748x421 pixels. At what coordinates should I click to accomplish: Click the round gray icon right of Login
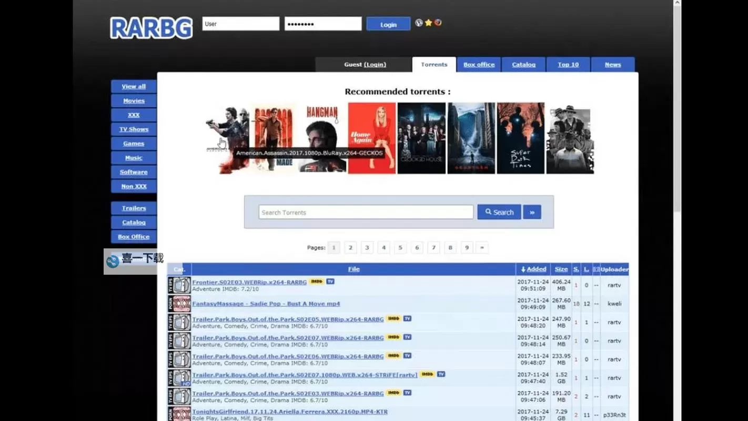click(419, 23)
